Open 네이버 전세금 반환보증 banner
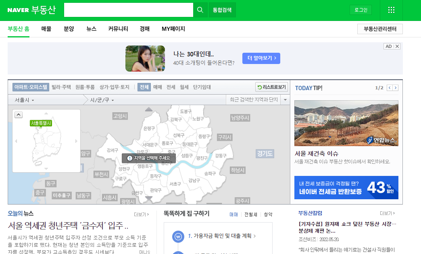The width and height of the screenshot is (421, 254). 346,188
